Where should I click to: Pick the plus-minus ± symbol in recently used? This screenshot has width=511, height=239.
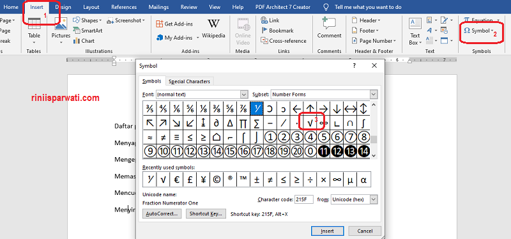(x=257, y=180)
